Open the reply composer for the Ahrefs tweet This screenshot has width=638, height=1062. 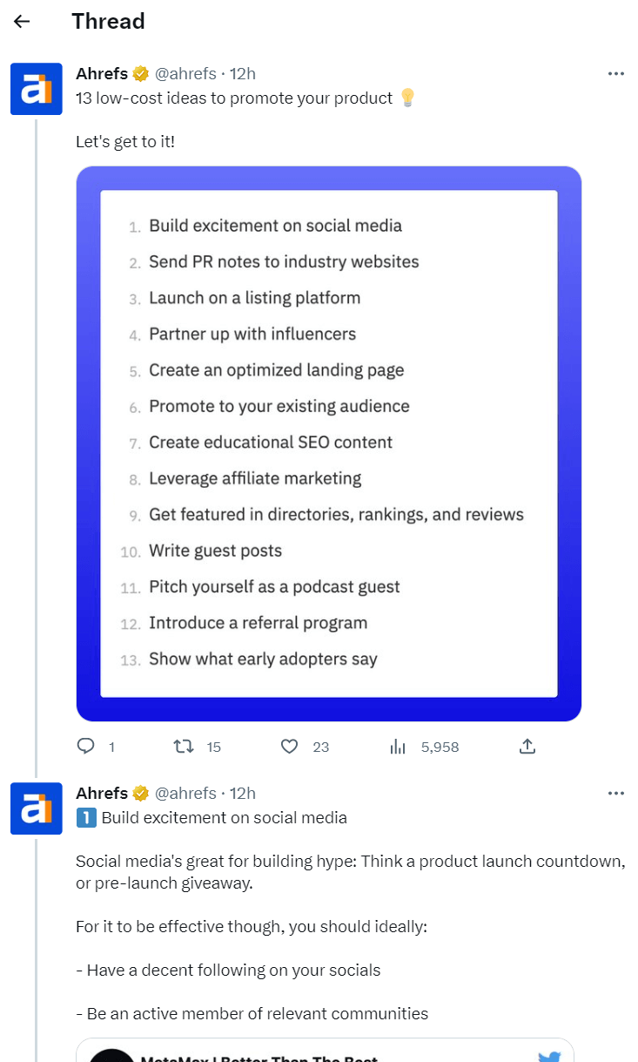tap(85, 747)
